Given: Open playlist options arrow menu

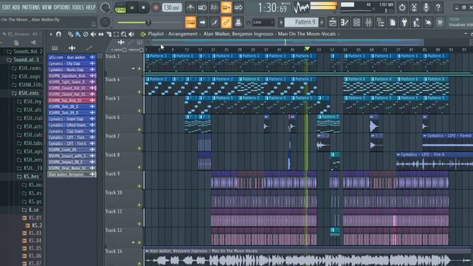Looking at the screenshot, I should click(x=51, y=35).
